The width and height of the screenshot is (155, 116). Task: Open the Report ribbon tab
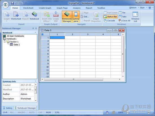click(89, 8)
